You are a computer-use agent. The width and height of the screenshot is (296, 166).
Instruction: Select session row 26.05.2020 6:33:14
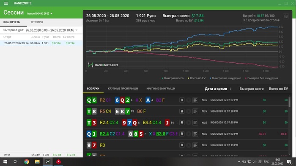pos(41,43)
